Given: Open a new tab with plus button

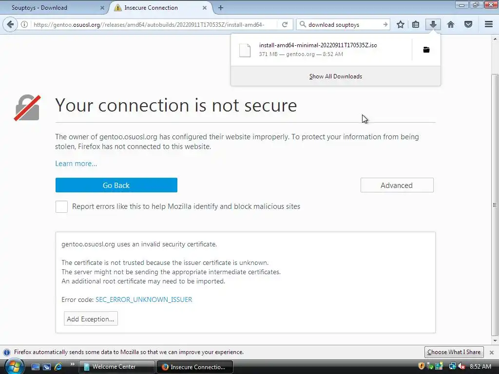Looking at the screenshot, I should [x=221, y=8].
